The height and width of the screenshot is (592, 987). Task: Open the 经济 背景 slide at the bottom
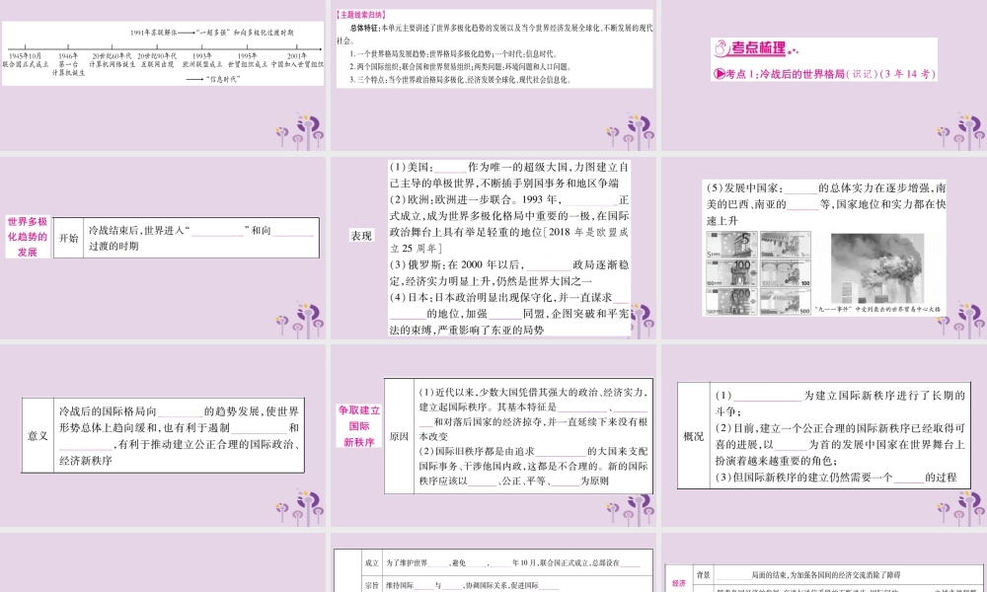point(824,562)
